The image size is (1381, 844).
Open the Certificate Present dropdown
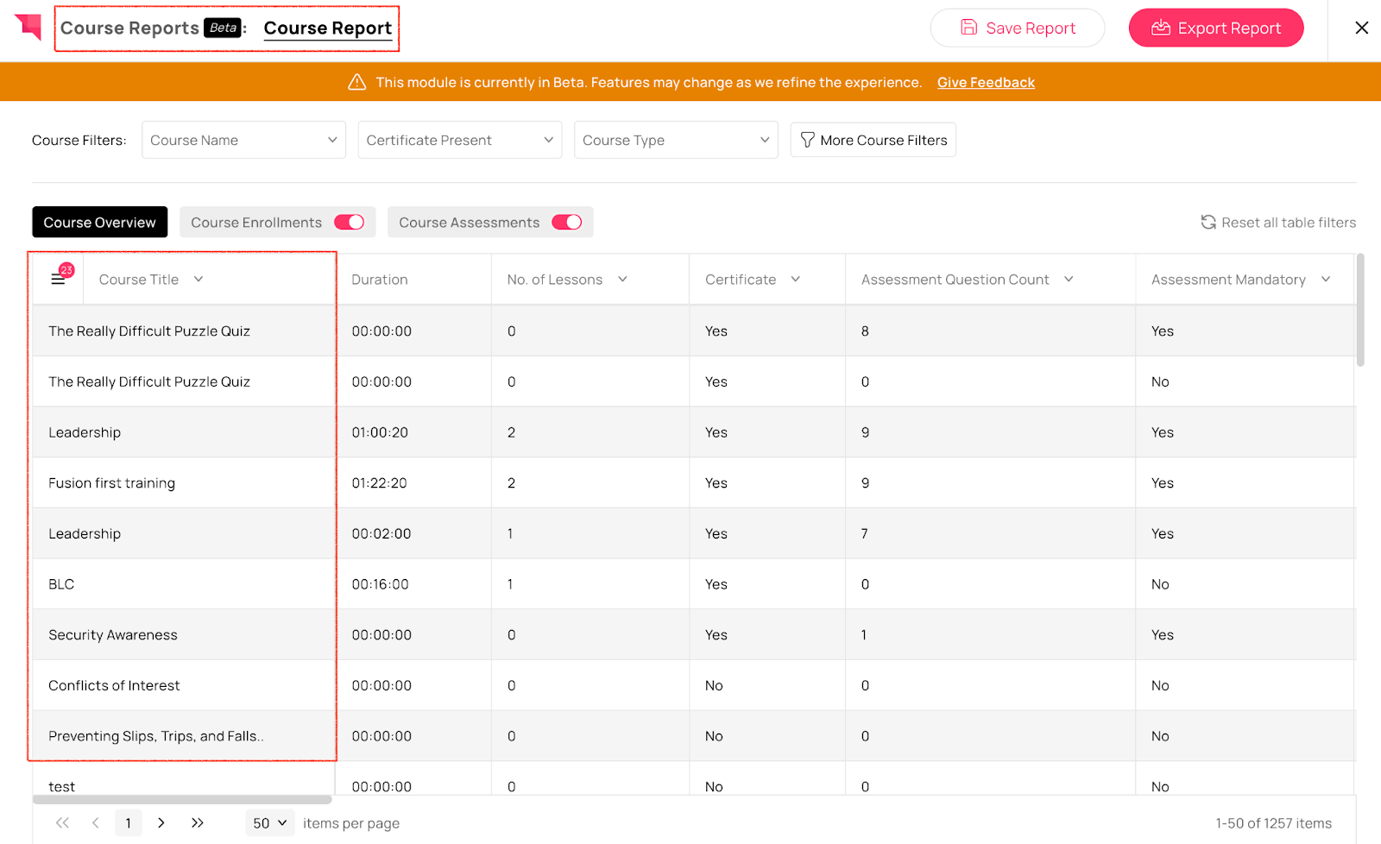(x=460, y=140)
